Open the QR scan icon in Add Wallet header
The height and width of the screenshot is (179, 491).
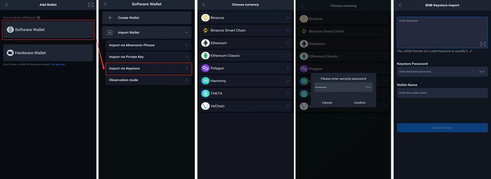(91, 5)
